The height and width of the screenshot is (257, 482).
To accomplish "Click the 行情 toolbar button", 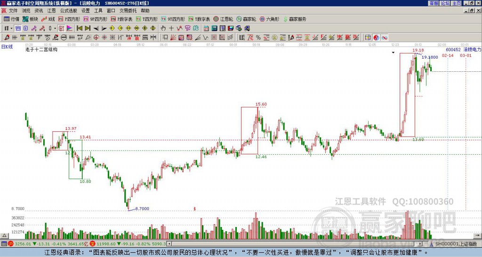I will [x=12, y=19].
